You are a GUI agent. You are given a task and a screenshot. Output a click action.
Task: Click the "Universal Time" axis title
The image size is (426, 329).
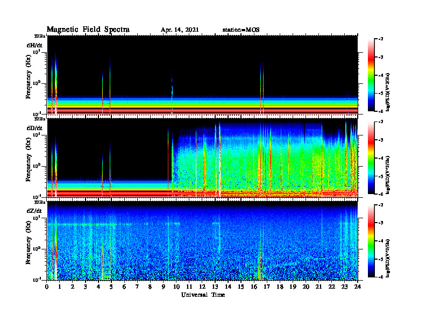203,295
